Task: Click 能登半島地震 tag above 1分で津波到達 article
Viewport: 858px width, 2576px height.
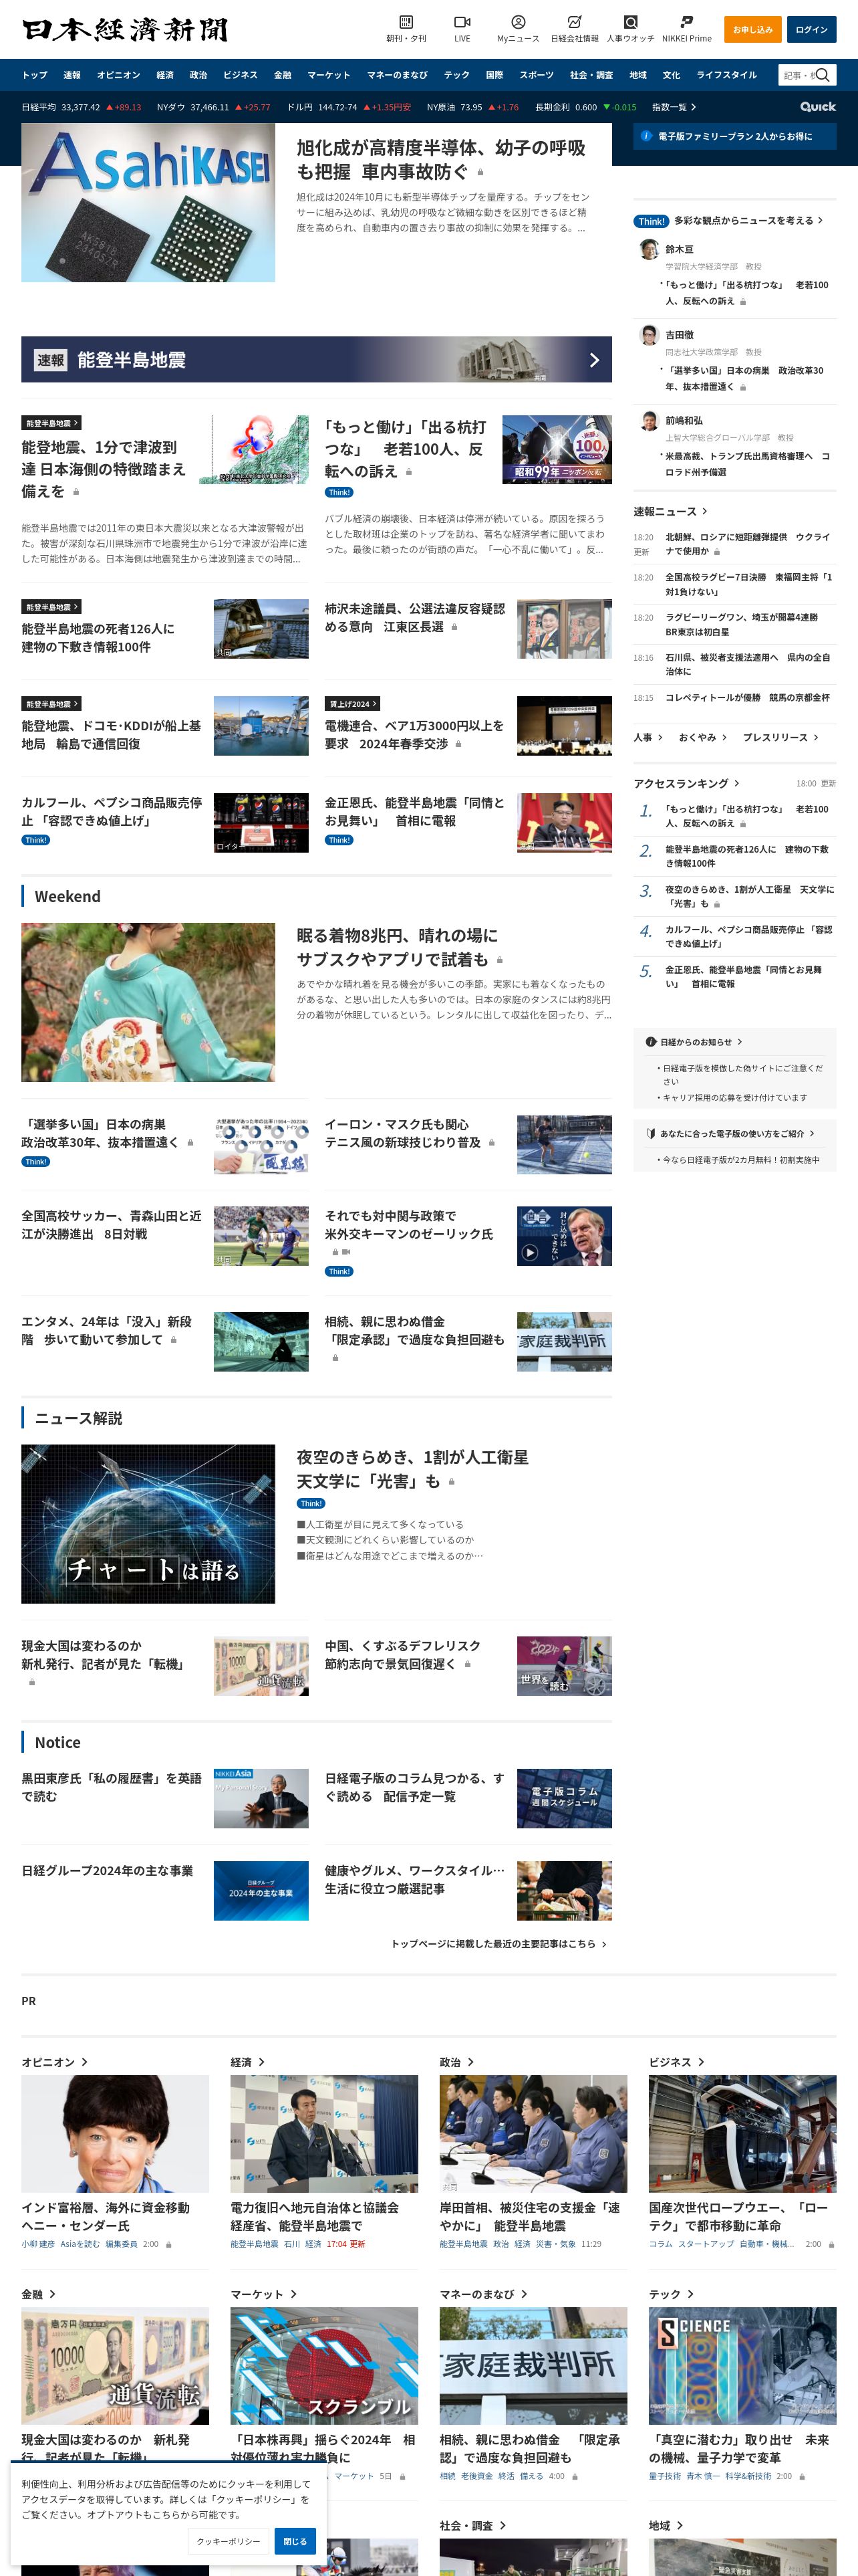Action: pyautogui.click(x=51, y=423)
